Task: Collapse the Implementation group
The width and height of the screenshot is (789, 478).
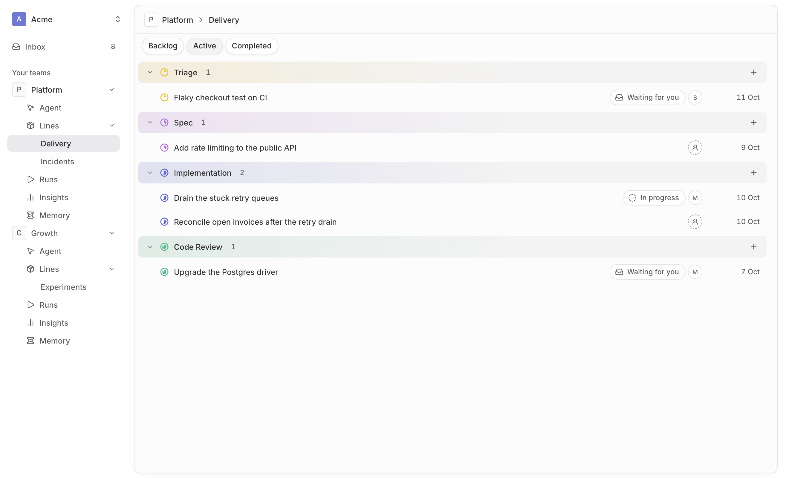Action: tap(150, 173)
